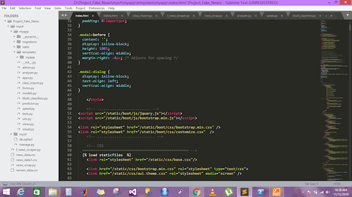The image size is (352, 197).
Task: Collapse the myapp folder arrow under mysit
Action: (11, 31)
